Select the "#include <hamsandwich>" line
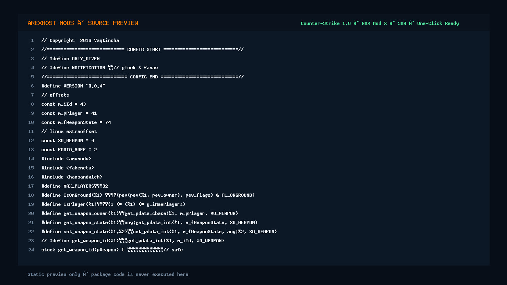This screenshot has width=507, height=285. 72,177
